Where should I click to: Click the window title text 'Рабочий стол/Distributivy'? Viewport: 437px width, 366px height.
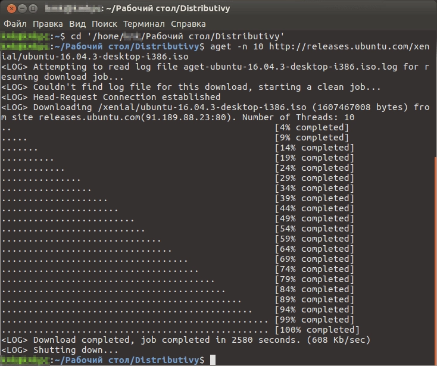pos(173,9)
